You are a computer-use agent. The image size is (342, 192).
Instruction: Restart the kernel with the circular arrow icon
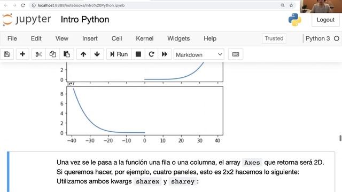point(151,54)
